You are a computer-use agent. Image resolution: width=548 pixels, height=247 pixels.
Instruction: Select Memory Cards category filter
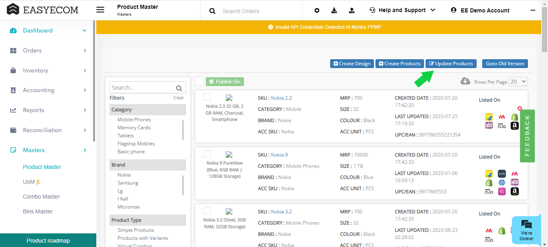point(134,128)
